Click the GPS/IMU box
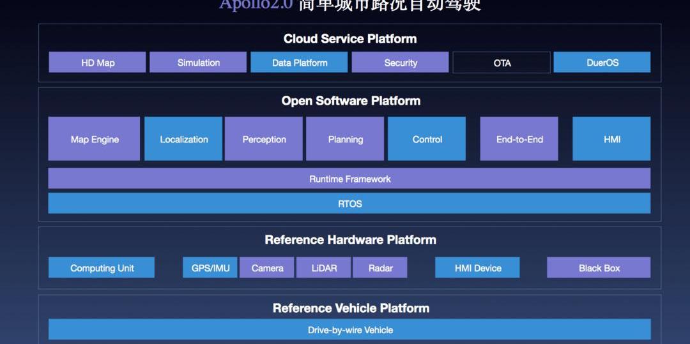This screenshot has height=344, width=690. pos(210,267)
